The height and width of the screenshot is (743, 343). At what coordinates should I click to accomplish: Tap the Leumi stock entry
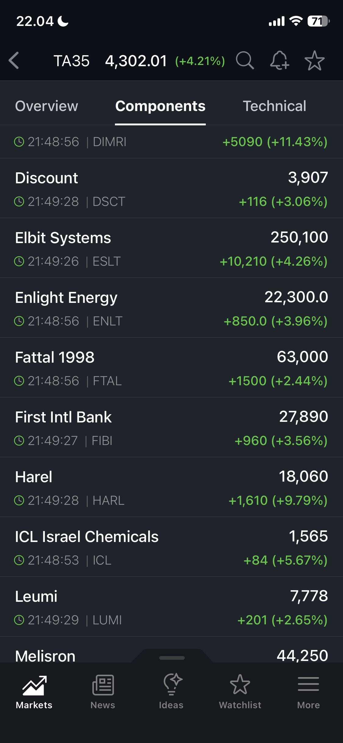pyautogui.click(x=171, y=607)
